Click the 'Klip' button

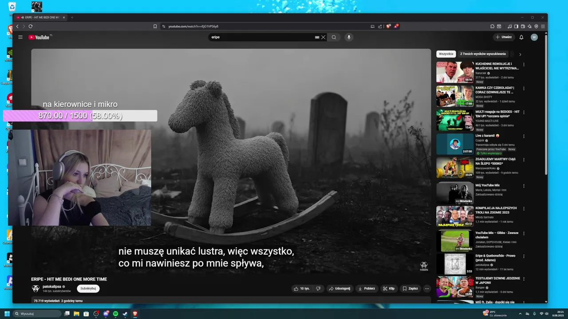click(x=389, y=288)
